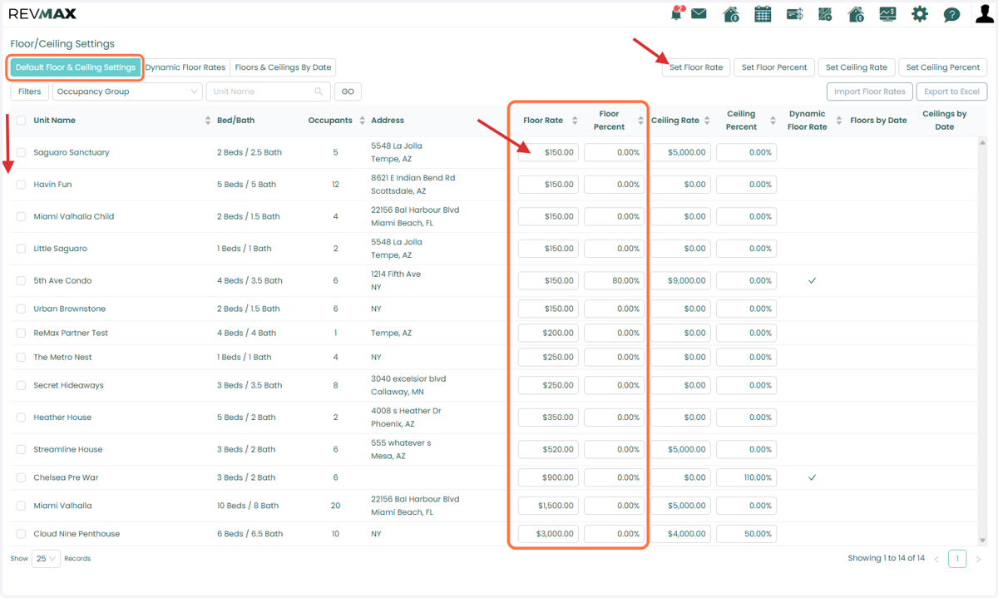Open the Miami Valhalla unit name with 10 beds
This screenshot has height=598, width=998.
(62, 506)
